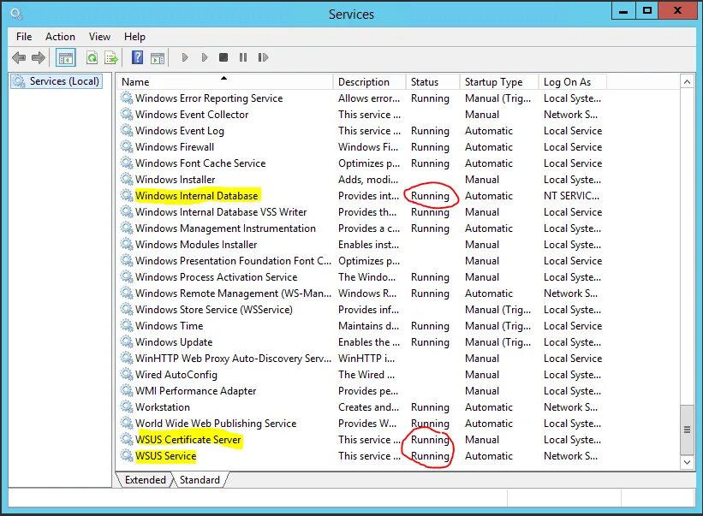Click gear icon beside Workstation
The height and width of the screenshot is (516, 703).
tap(127, 406)
